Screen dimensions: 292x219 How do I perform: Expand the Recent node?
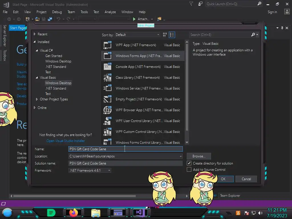click(x=35, y=34)
